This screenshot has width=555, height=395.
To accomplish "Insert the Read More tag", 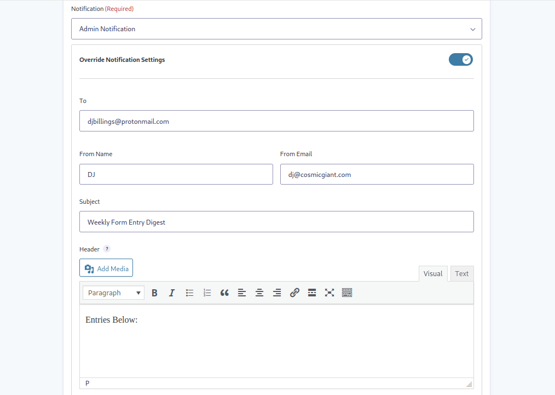I will tap(312, 292).
